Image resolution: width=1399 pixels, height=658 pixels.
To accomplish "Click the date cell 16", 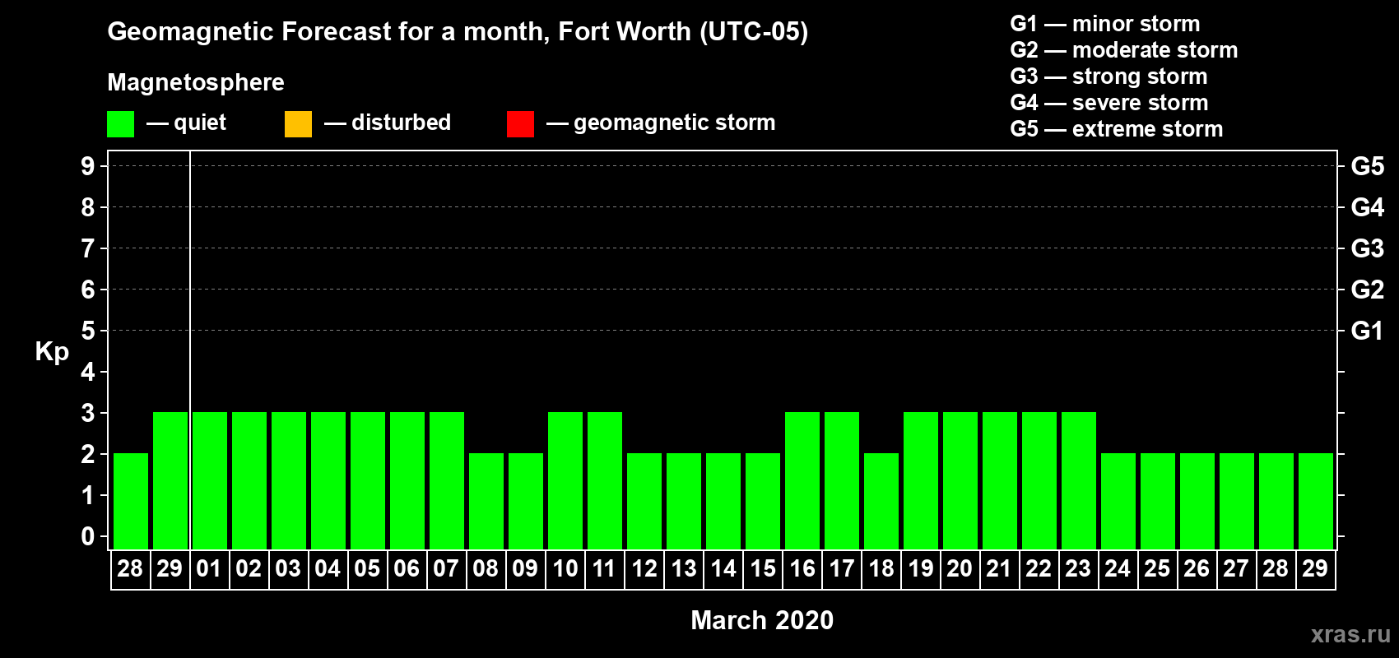I will 802,569.
